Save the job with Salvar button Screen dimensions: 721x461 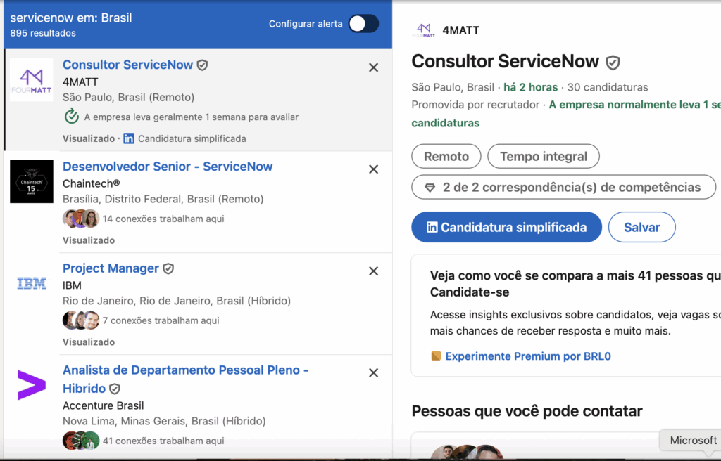(641, 227)
